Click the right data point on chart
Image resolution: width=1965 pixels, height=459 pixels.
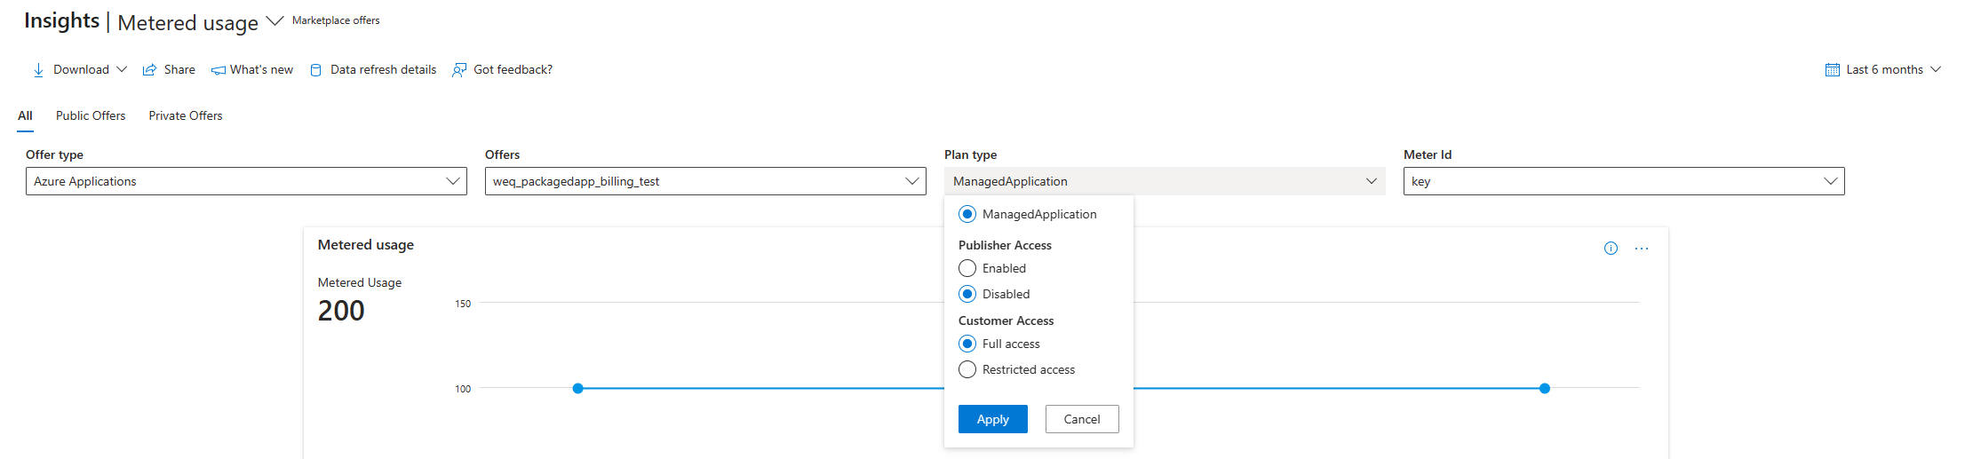click(1545, 388)
